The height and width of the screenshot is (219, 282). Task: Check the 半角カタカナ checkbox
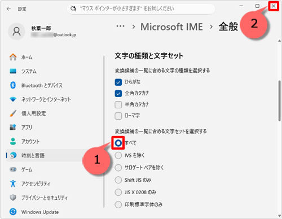(x=118, y=104)
